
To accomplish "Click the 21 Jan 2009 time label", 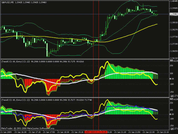I will pyautogui.click(x=6, y=132).
